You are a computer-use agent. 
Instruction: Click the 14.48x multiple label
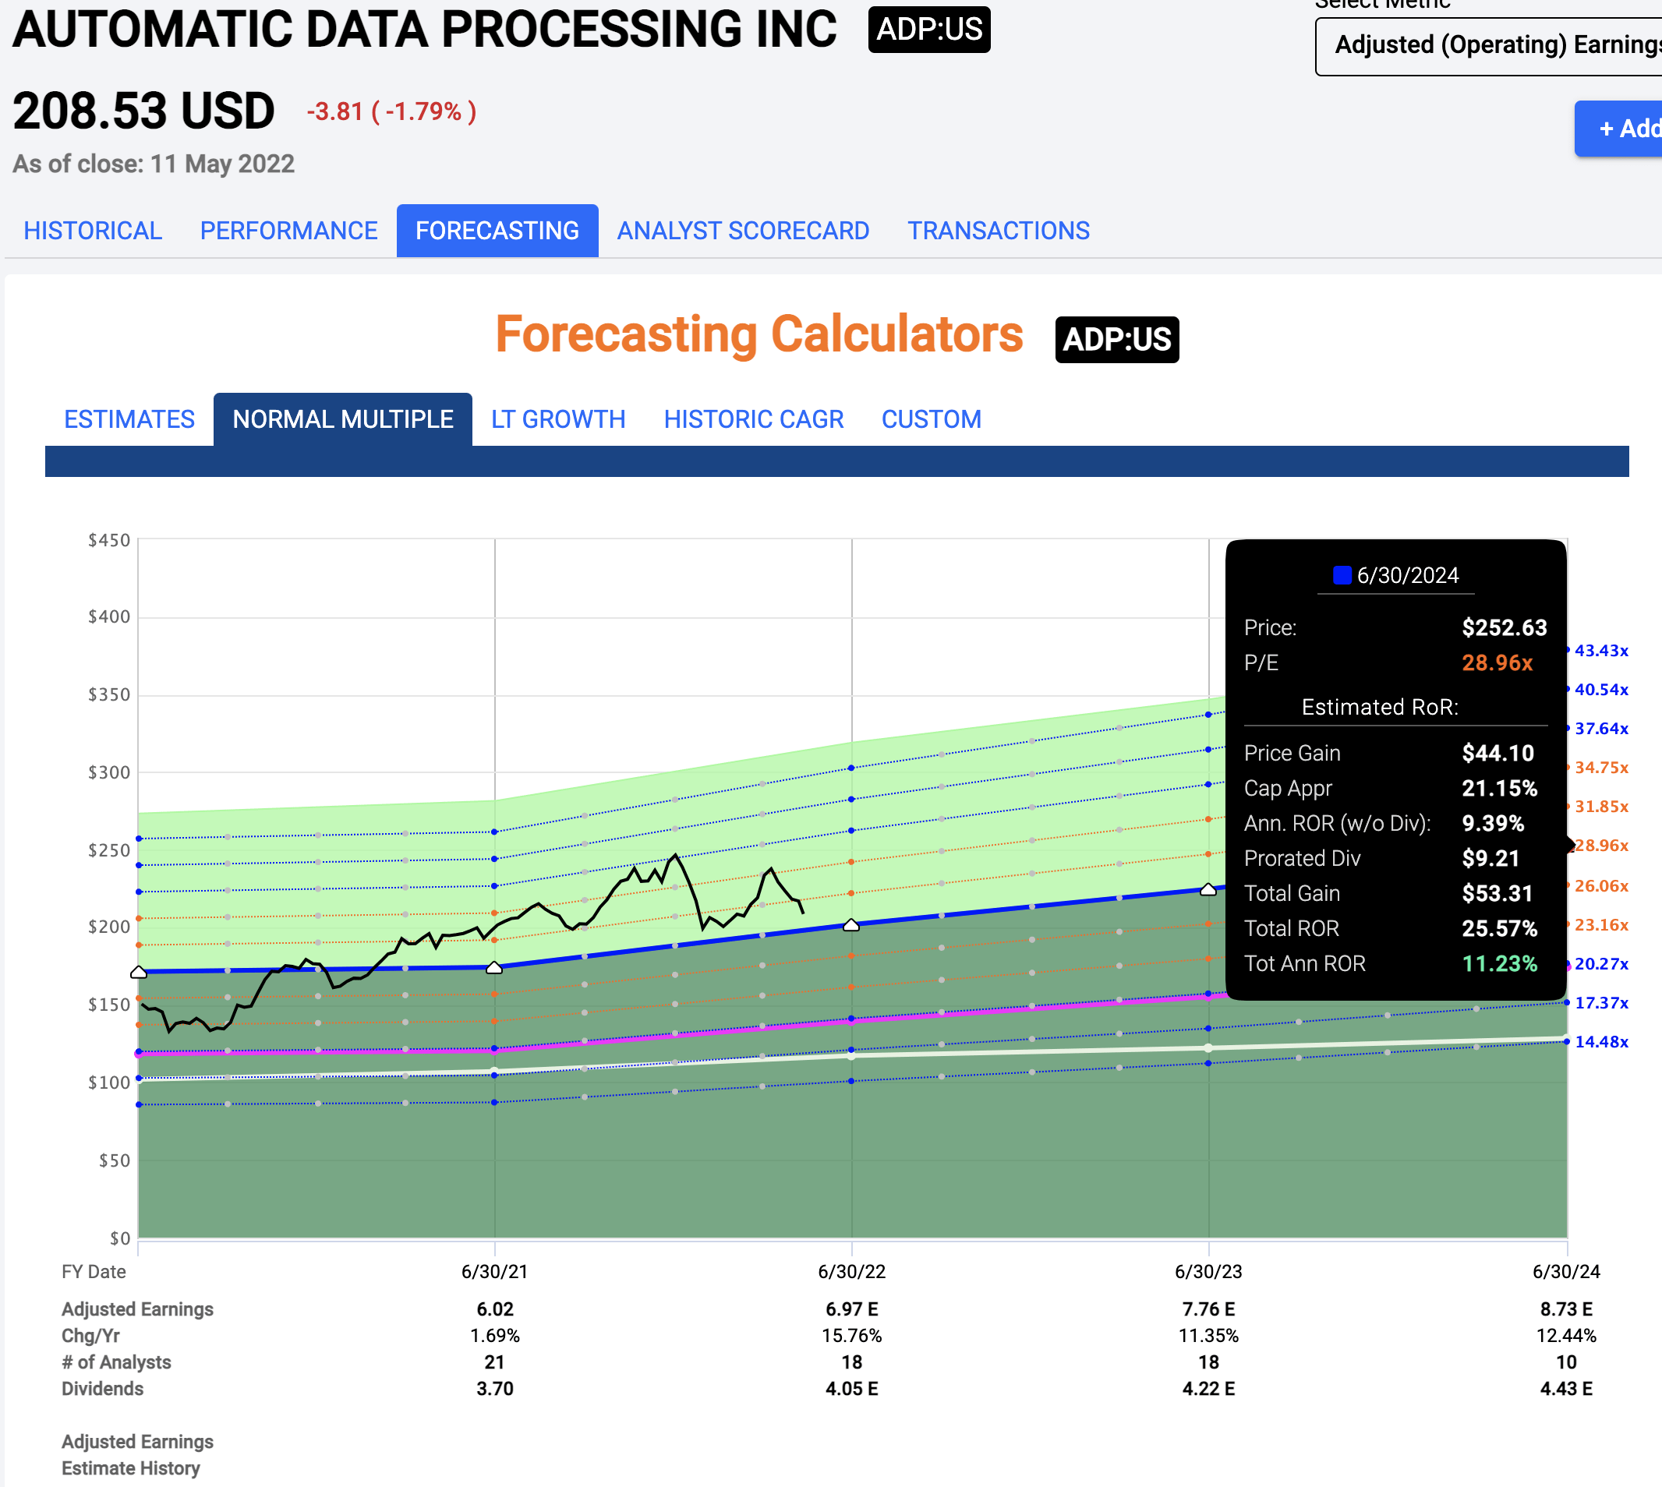(1601, 1042)
